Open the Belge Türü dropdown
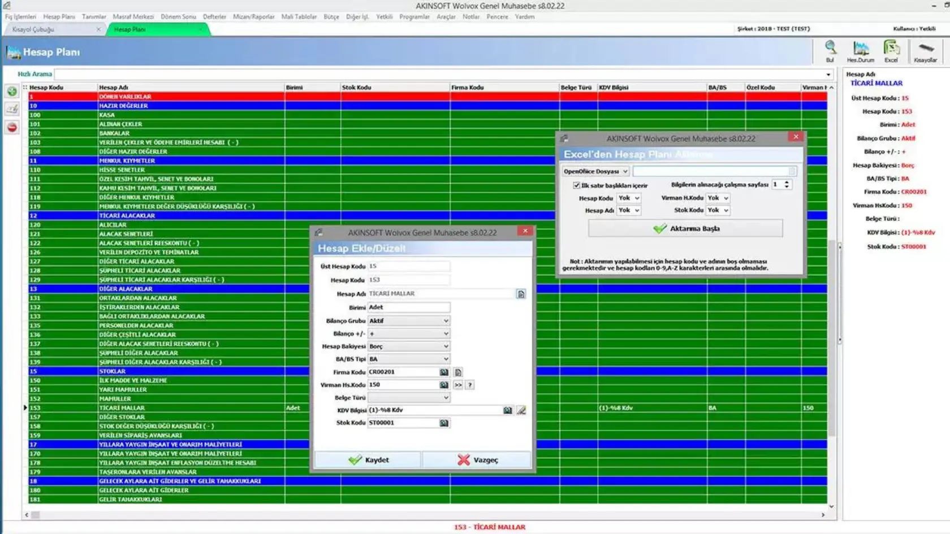The width and height of the screenshot is (950, 534). 409,398
